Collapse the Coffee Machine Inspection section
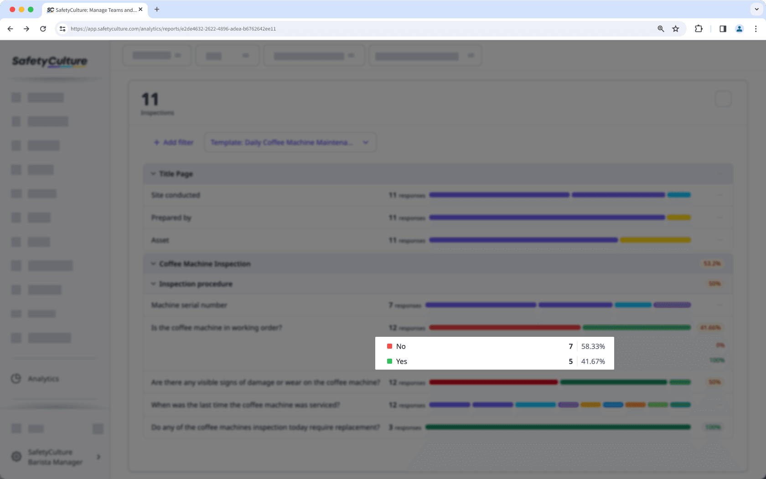Screen dimensions: 766x479 coord(153,263)
